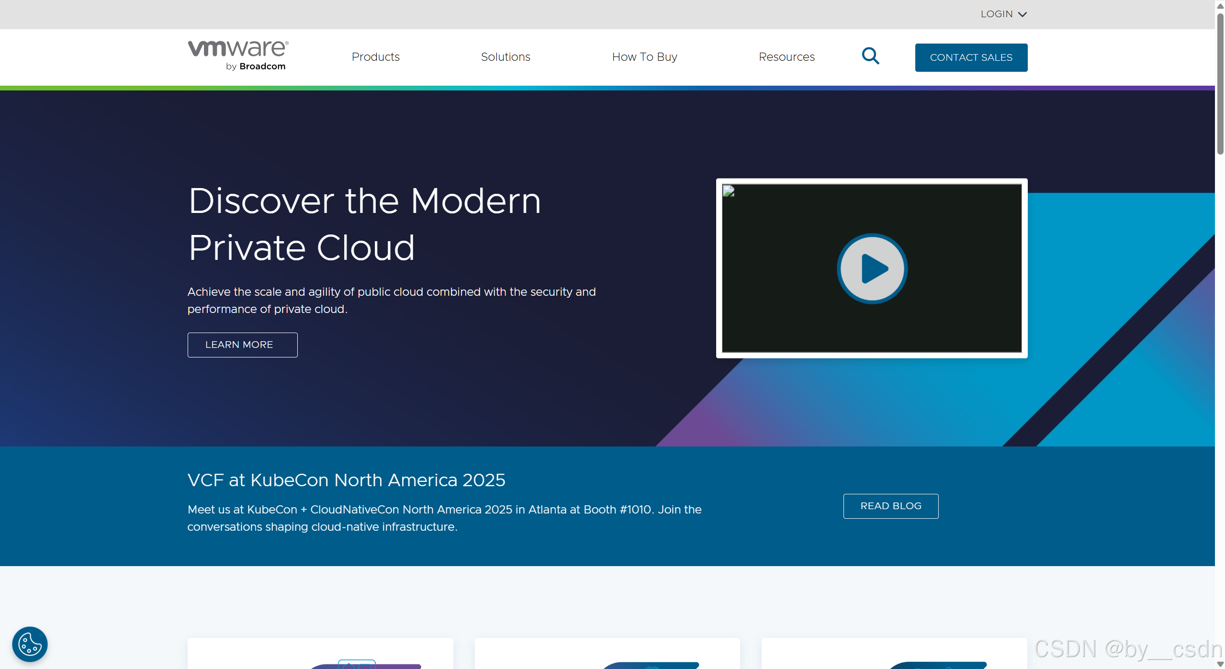Play the hero video
The width and height of the screenshot is (1225, 669).
click(x=872, y=268)
